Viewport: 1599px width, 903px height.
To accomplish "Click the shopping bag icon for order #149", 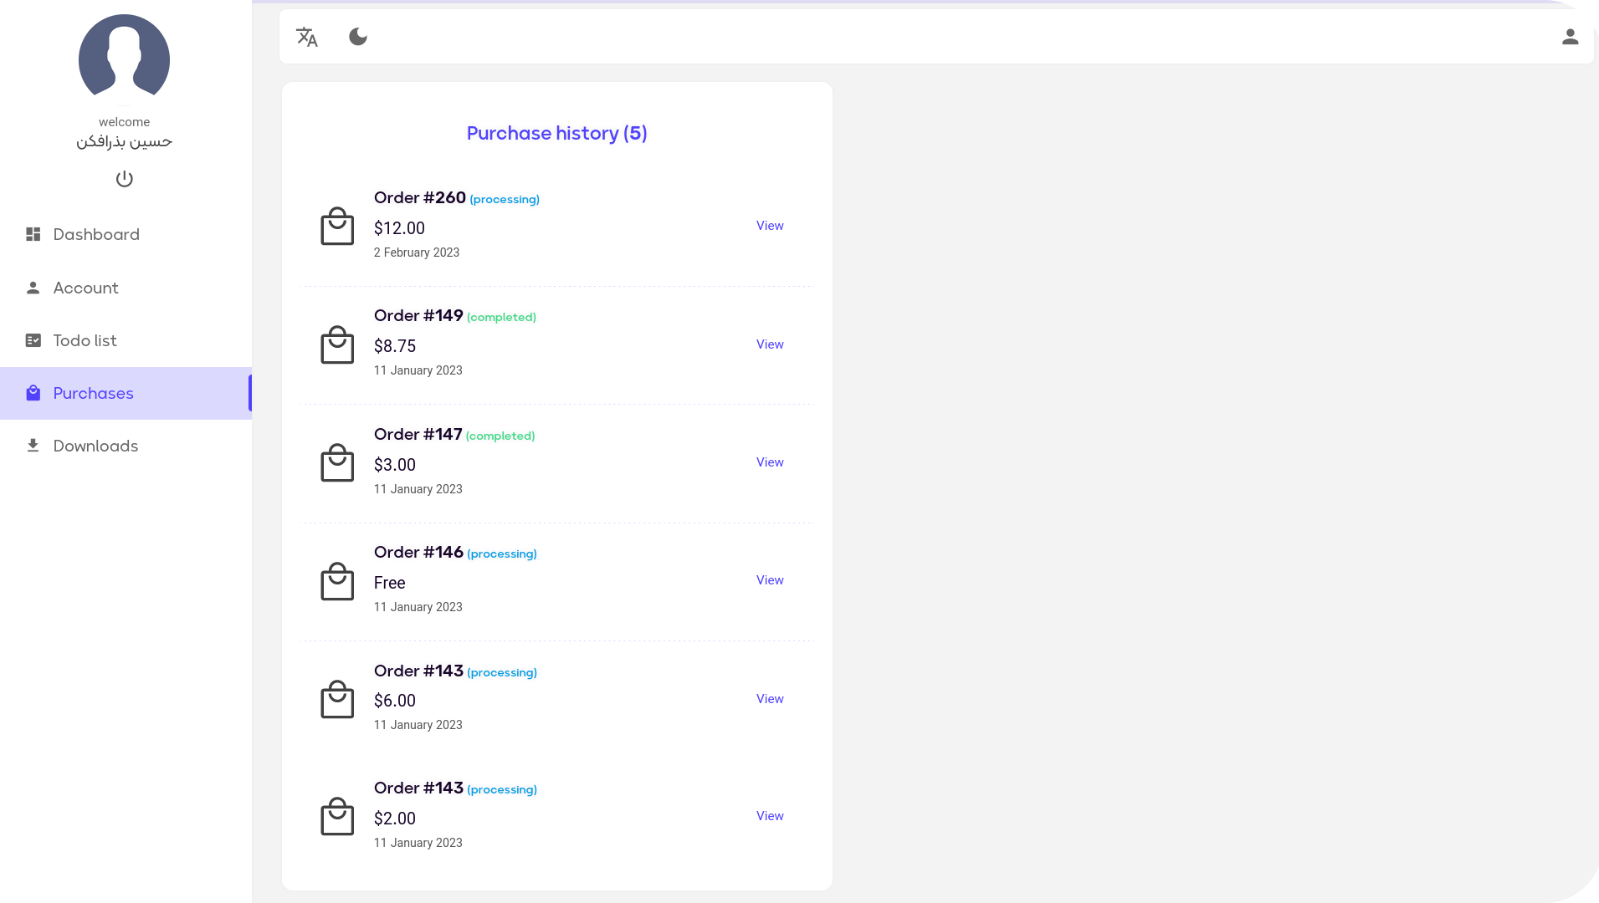I will click(x=337, y=344).
